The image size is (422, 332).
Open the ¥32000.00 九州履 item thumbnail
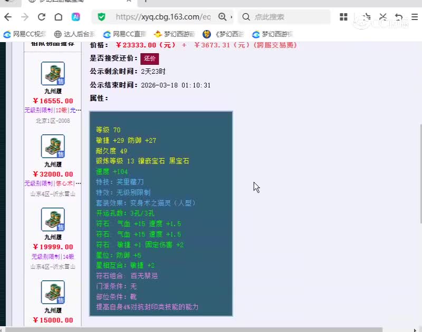[53, 147]
